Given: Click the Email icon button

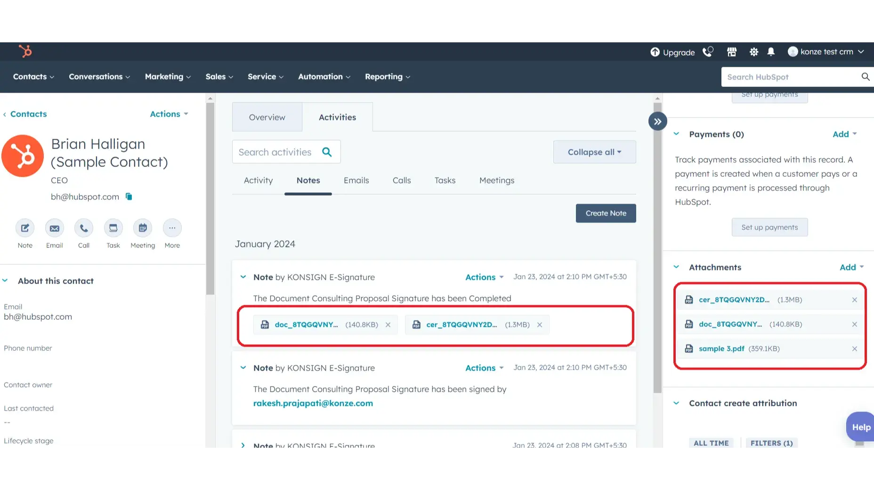Looking at the screenshot, I should click(55, 228).
